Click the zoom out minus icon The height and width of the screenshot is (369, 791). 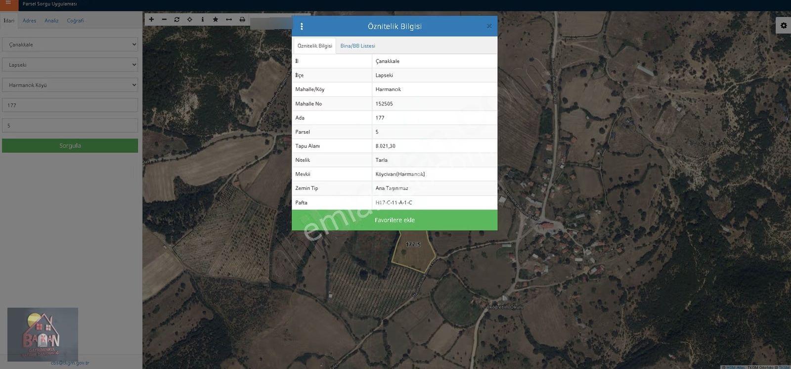(x=164, y=19)
